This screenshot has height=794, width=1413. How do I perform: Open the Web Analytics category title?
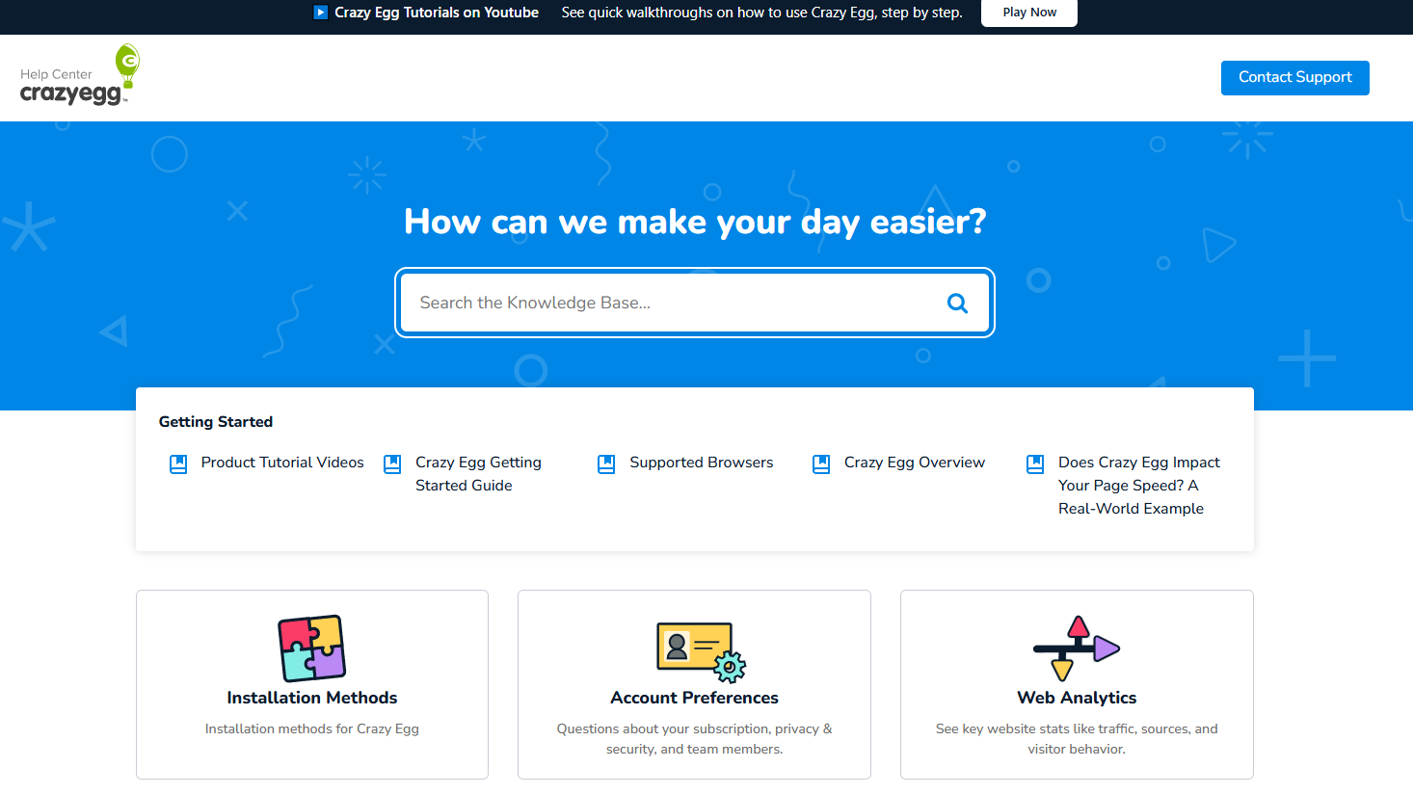1077,698
